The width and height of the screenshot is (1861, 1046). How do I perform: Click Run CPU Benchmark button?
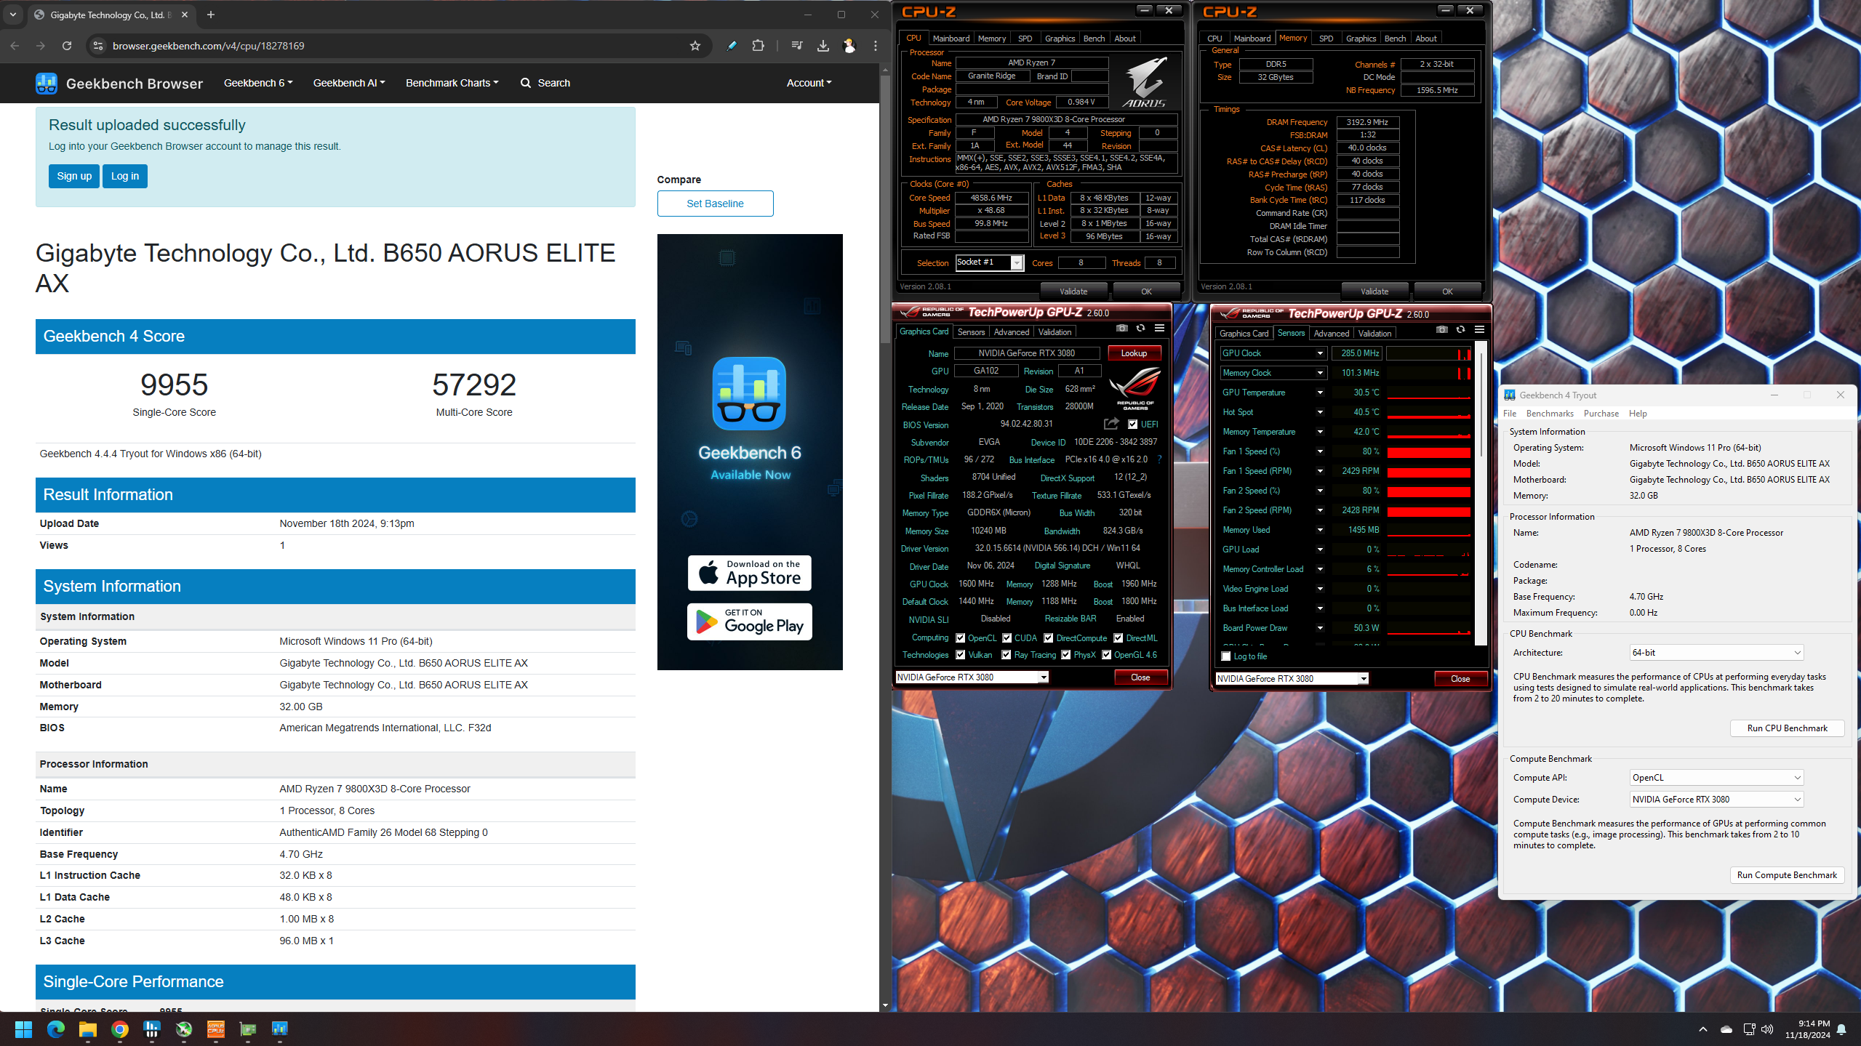tap(1787, 728)
